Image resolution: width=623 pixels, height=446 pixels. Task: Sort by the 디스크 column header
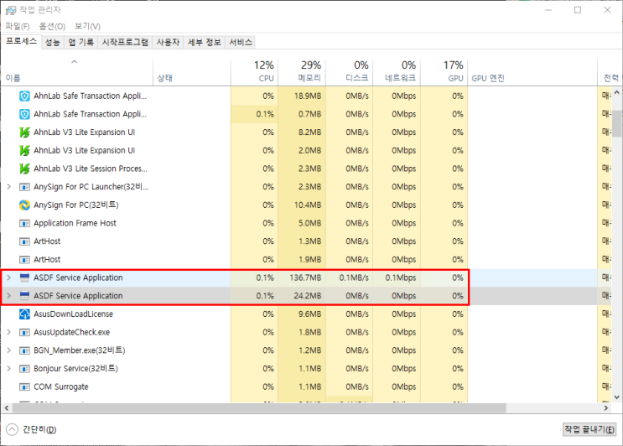click(x=349, y=72)
